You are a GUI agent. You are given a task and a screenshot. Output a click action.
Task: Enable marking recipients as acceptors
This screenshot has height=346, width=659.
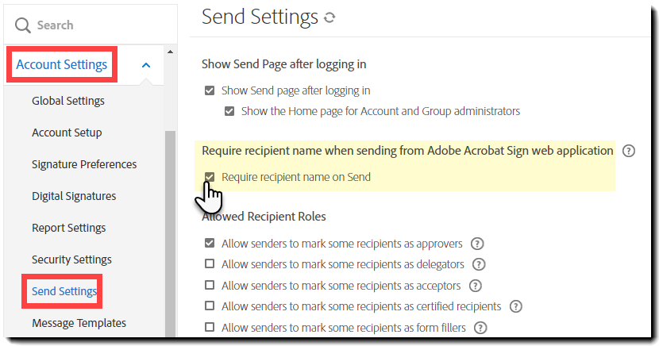[210, 286]
